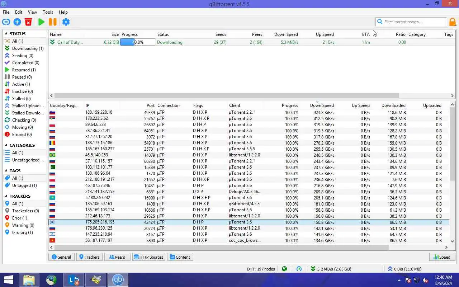Select peer row with IP 45.5.140.253
This screenshot has width=459, height=287.
point(249,155)
